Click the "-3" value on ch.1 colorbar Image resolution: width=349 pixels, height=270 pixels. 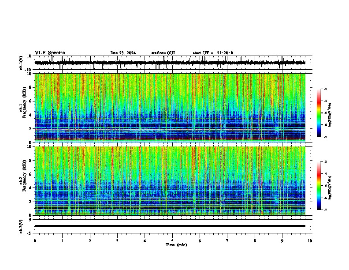pos(325,89)
